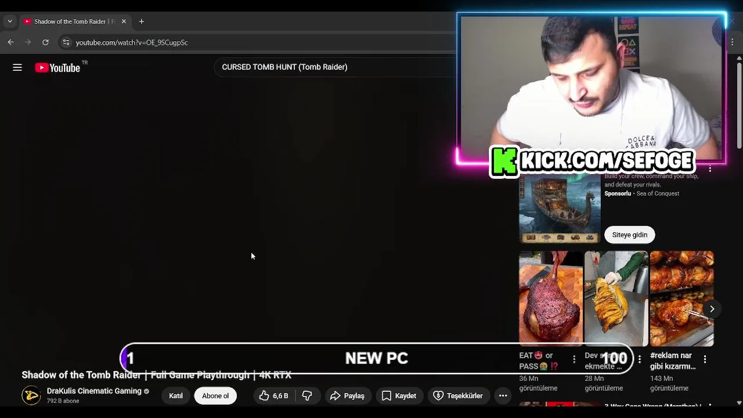Dislike the video with thumbs down
The width and height of the screenshot is (743, 418).
(x=307, y=396)
